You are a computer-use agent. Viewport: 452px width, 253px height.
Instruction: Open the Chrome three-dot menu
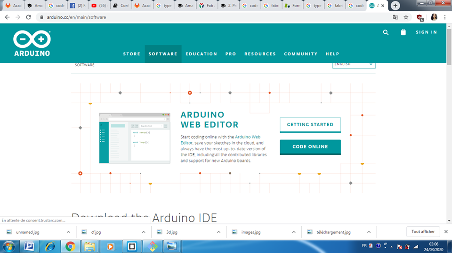[x=445, y=17]
